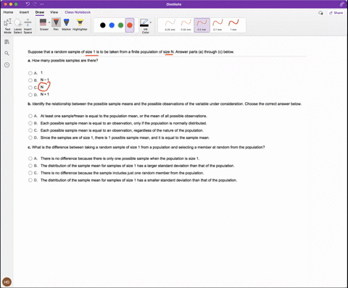Set pen thickness to 0.7 mm
This screenshot has width=348, height=288.
coord(217,25)
